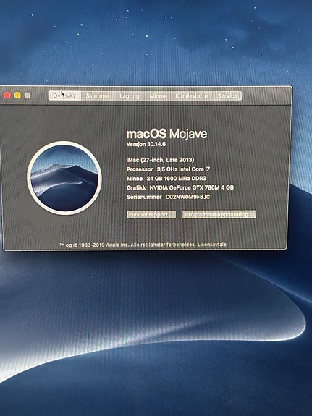The height and width of the screenshot is (416, 312).
Task: Select the Oversikt tab
Action: pyautogui.click(x=64, y=95)
